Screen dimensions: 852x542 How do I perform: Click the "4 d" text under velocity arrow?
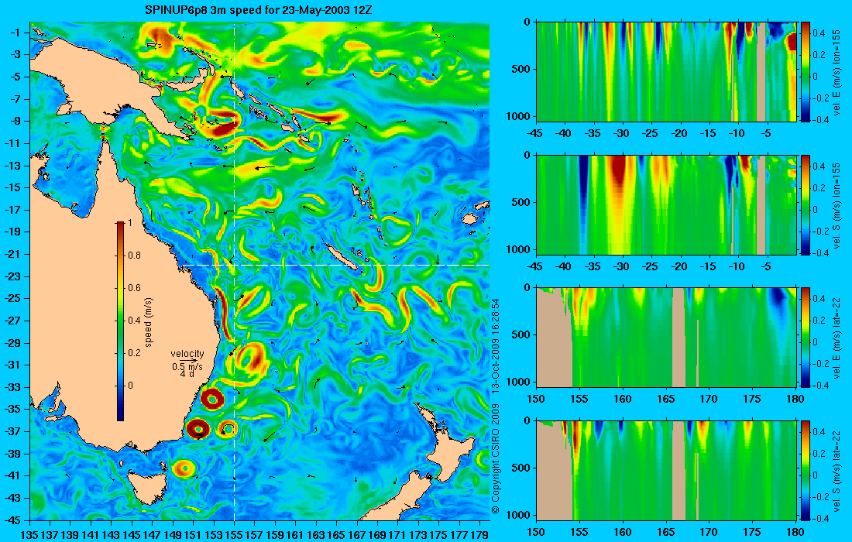[x=187, y=374]
